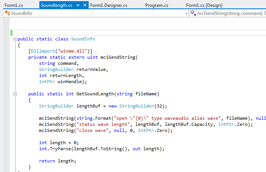The width and height of the screenshot is (266, 172).
Task: Click the lengthBuf variable declaration
Action: 88,106
